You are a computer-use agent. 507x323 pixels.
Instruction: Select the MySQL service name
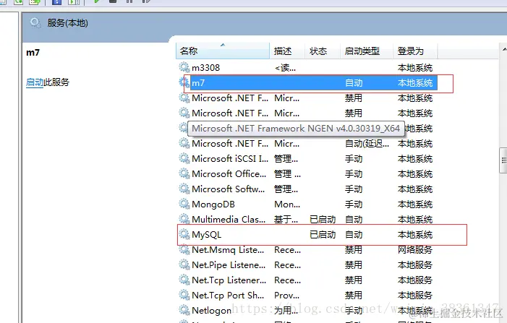point(206,235)
